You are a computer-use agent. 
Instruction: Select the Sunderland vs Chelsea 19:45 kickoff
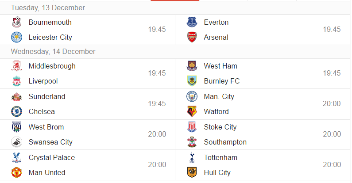coord(157,104)
